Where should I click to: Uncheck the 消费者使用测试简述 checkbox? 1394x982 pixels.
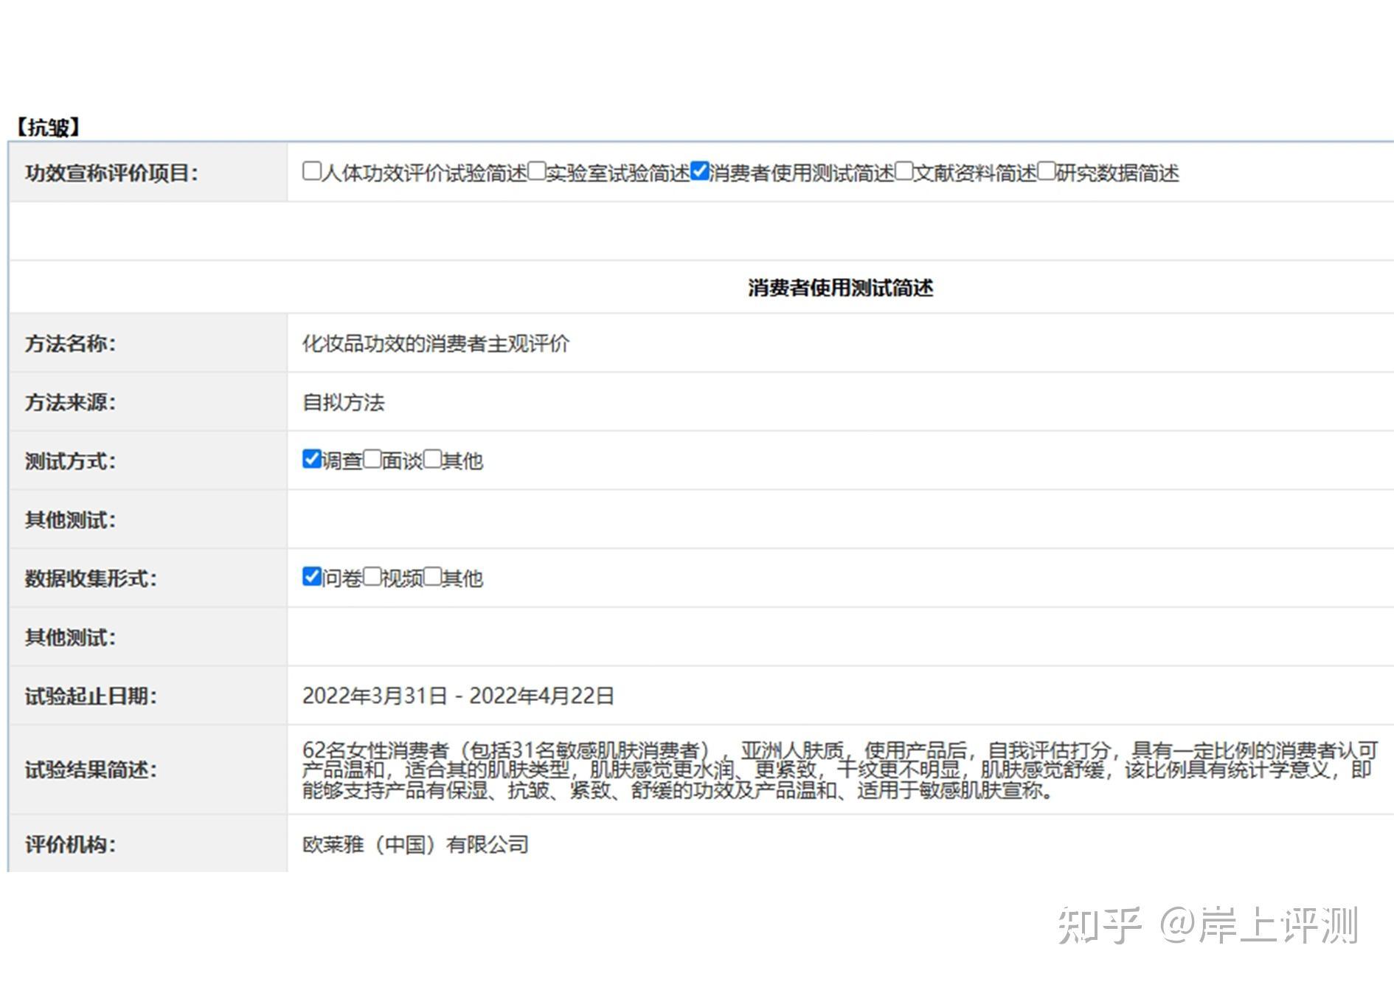pyautogui.click(x=700, y=171)
